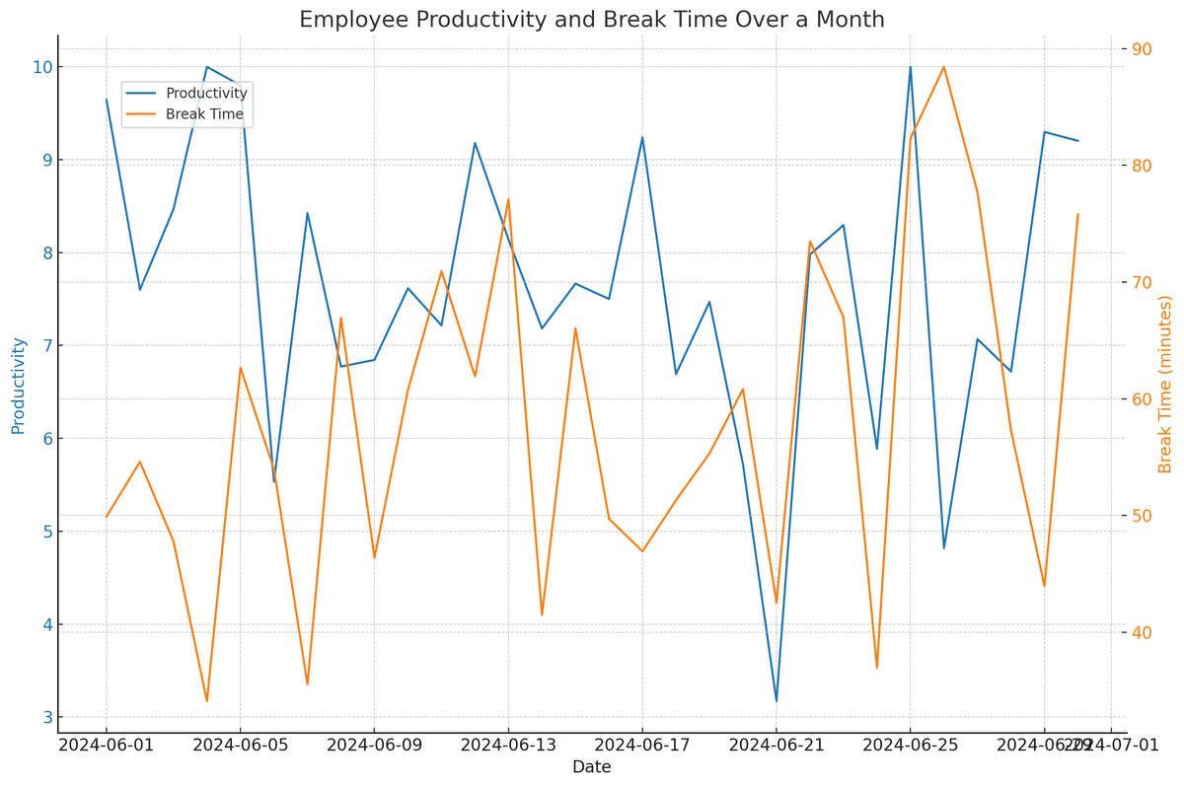The width and height of the screenshot is (1184, 786).
Task: Click the 90 tick on Break Time axis
Action: (1142, 49)
